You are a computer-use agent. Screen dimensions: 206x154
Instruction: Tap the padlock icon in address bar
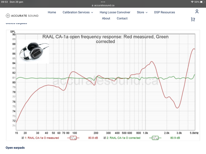[92, 5]
